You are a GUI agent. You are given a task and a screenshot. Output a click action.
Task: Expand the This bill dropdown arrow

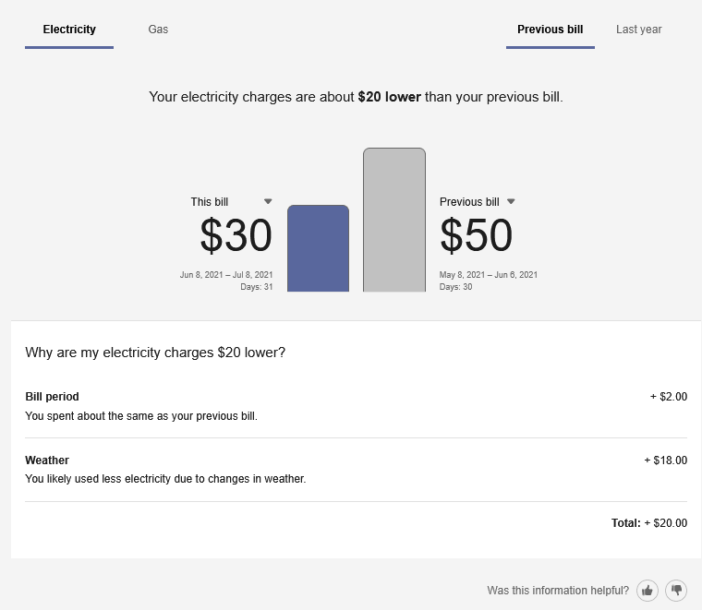coord(268,201)
